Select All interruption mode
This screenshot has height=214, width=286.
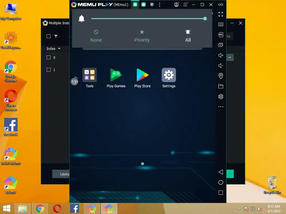[188, 36]
